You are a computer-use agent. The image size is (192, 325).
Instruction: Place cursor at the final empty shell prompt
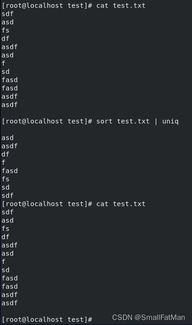[x=47, y=319]
